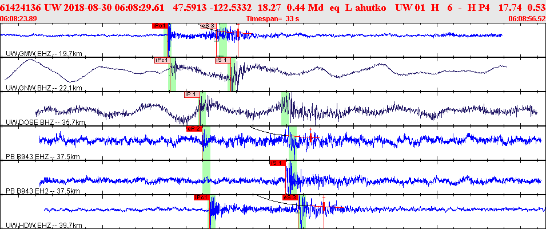Click the 'Timespan= 33 s' label
Viewport: 546px width, 229px height.
[x=273, y=19]
